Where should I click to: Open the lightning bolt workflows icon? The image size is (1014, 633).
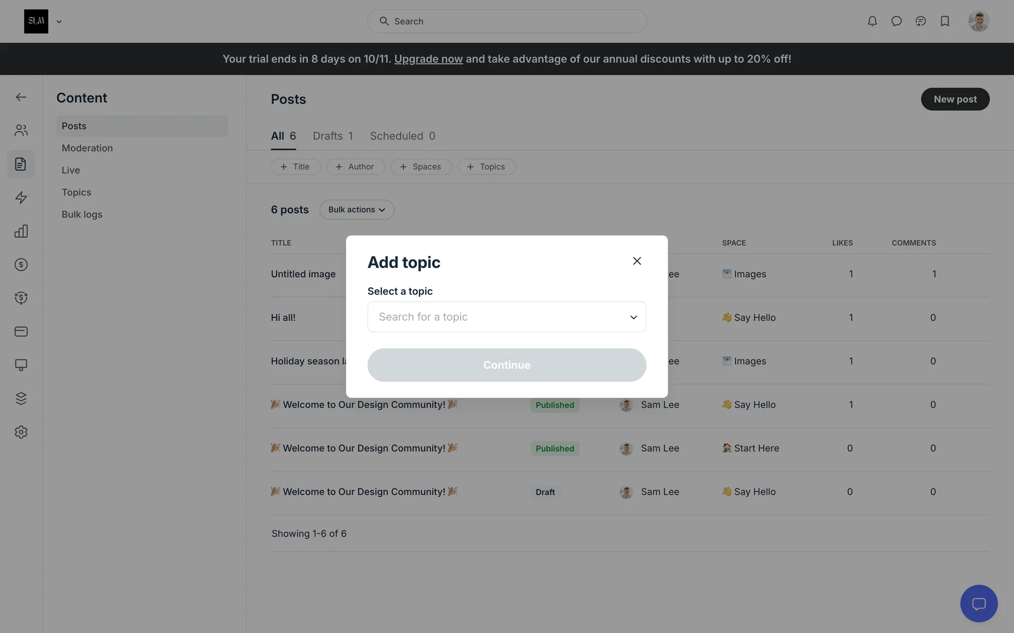pos(21,198)
